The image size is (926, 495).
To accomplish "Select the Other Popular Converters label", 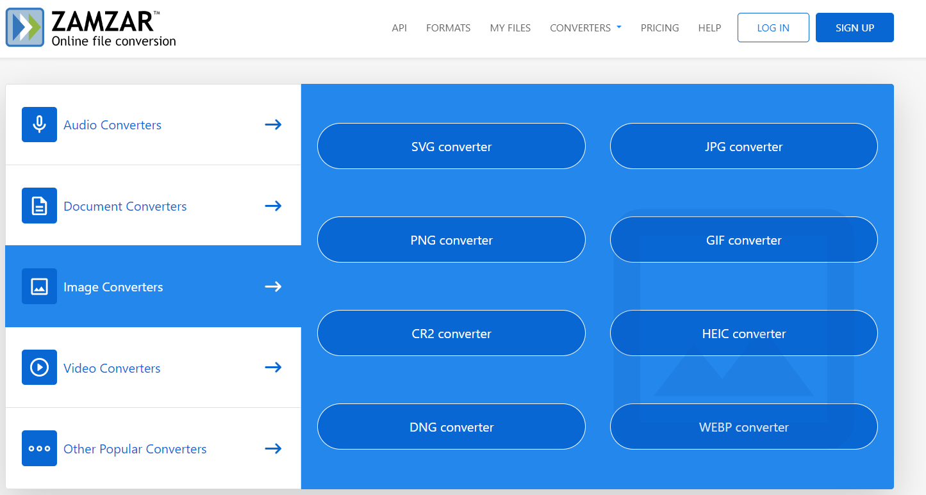I will point(135,449).
